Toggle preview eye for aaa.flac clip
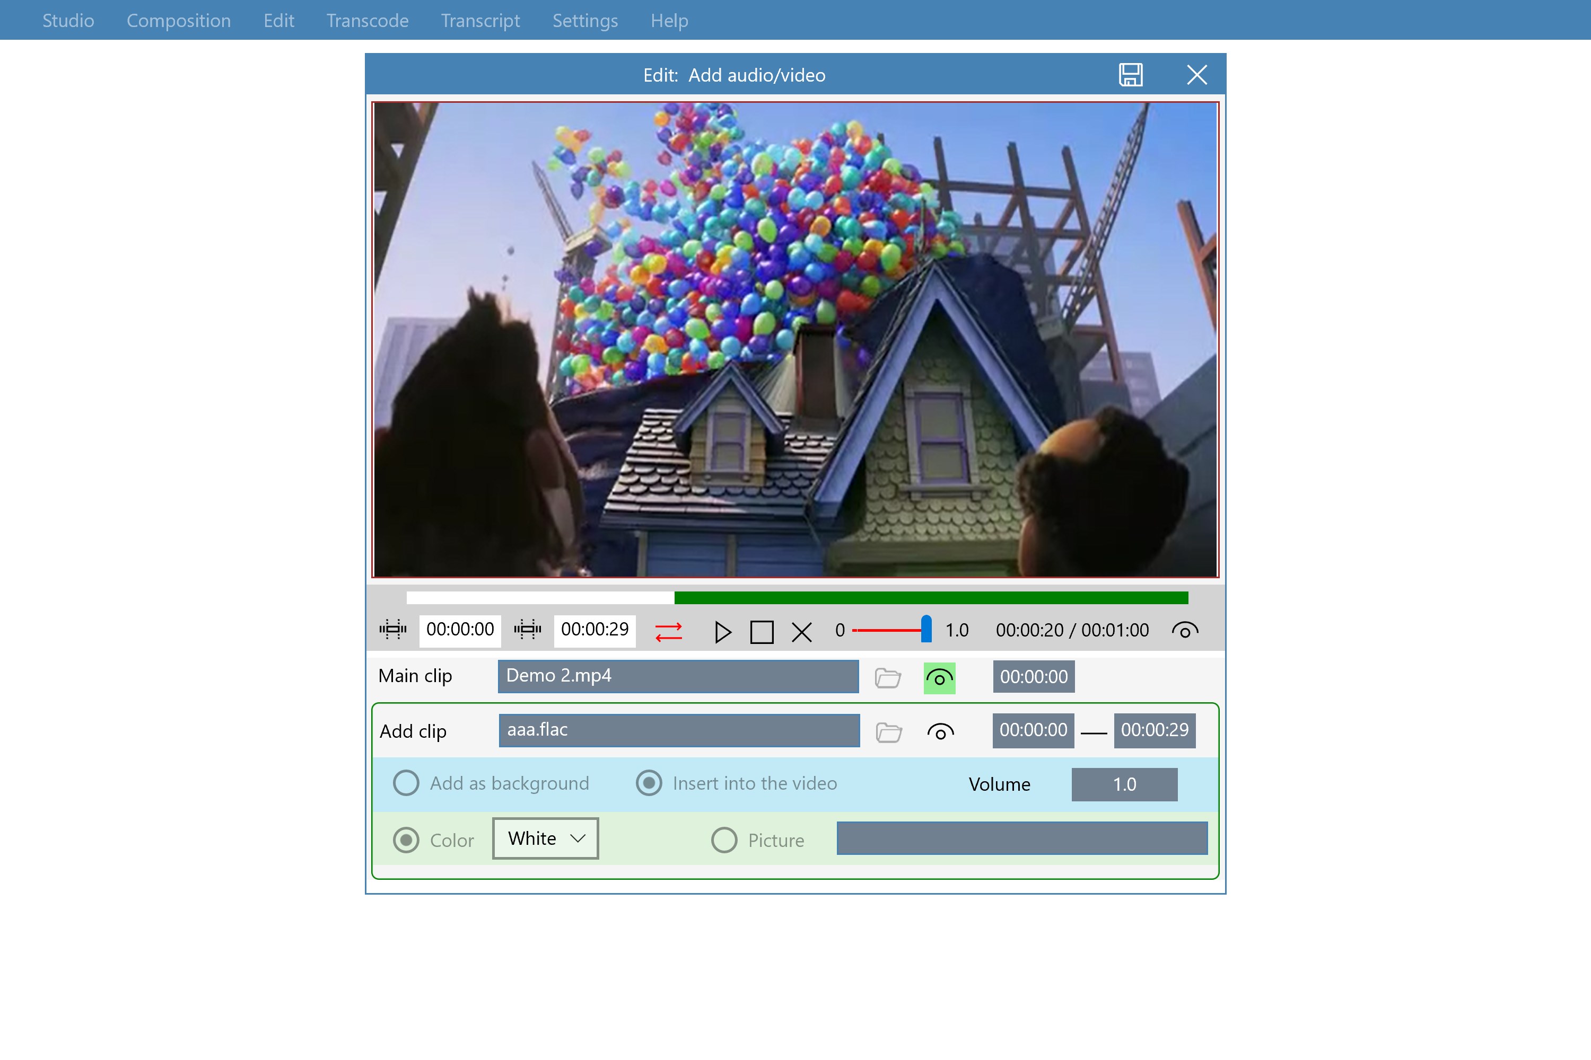The height and width of the screenshot is (1060, 1591). pyautogui.click(x=940, y=732)
